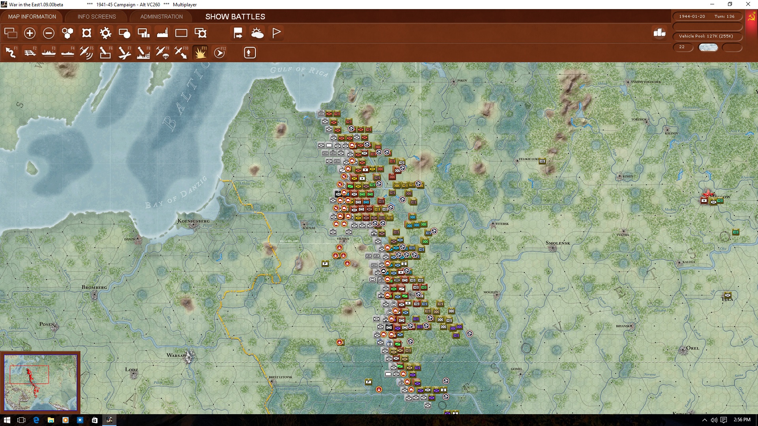Open the factory locations display icon
This screenshot has height=426, width=758.
coord(162,33)
